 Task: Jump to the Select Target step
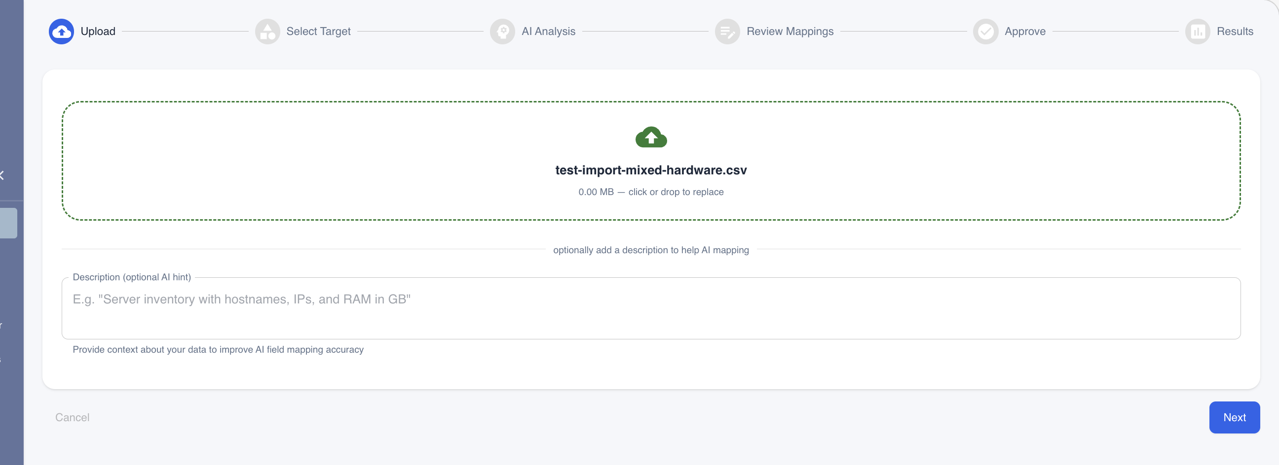tap(319, 31)
